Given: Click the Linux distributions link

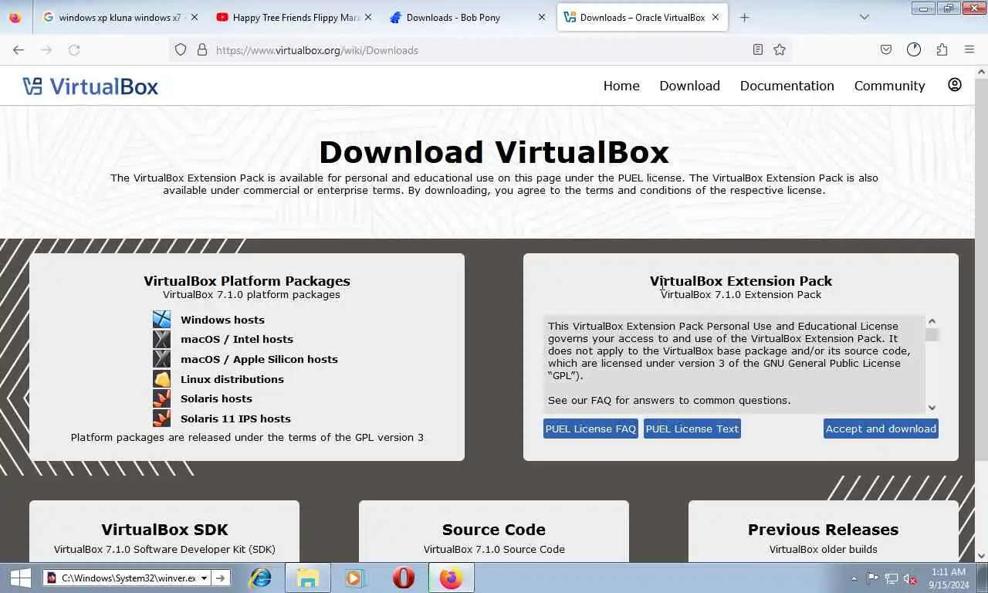Looking at the screenshot, I should pyautogui.click(x=232, y=379).
